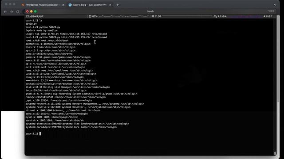The height and width of the screenshot is (159, 284).
Task: Click the sshd passwd entry
Action: tap(57, 114)
